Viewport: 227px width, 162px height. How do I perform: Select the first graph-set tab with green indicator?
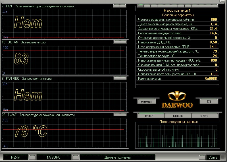(140, 6)
